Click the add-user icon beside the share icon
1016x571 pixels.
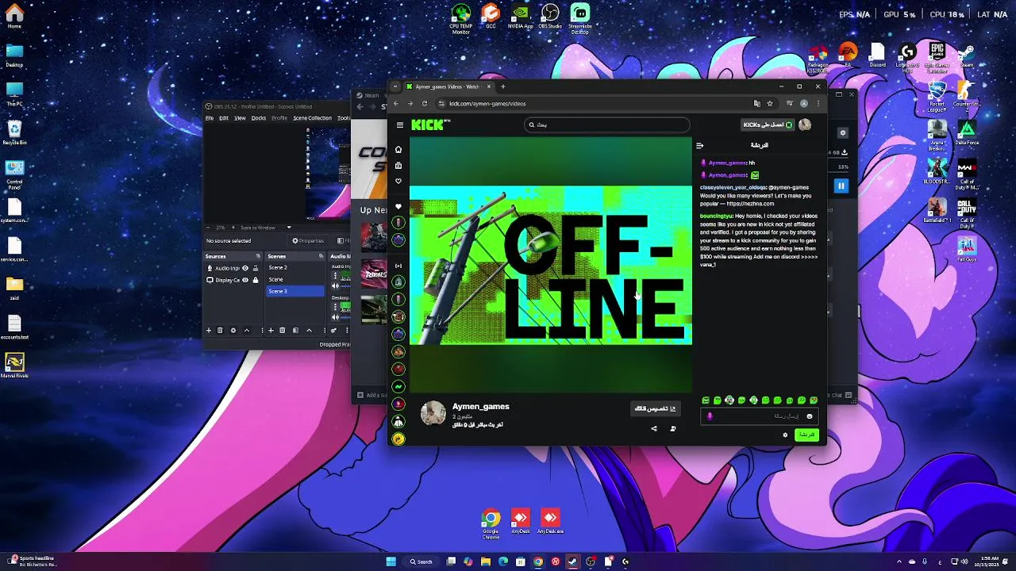point(673,428)
